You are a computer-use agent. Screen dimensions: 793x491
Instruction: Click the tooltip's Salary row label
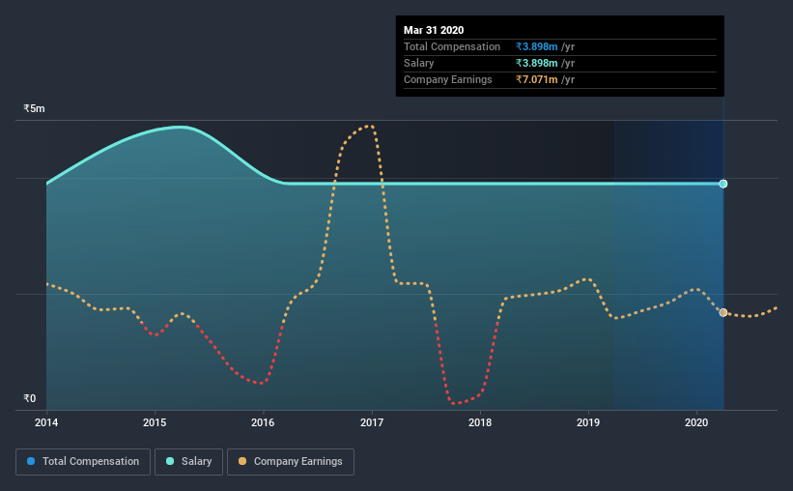pos(419,63)
